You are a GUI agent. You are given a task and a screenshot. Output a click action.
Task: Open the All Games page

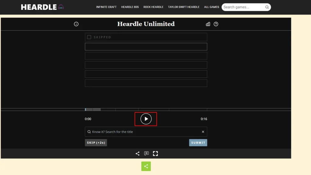click(x=211, y=7)
